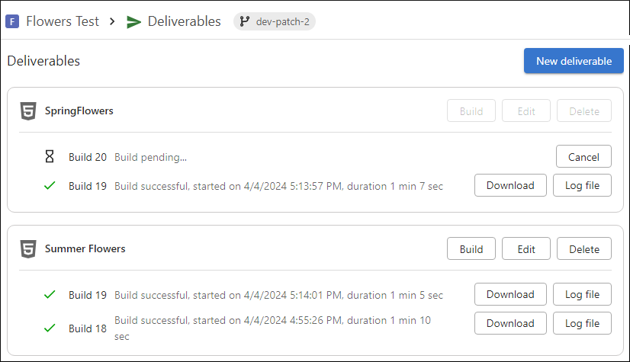Go to Flowers Test breadcrumb link
The image size is (630, 362).
point(63,21)
